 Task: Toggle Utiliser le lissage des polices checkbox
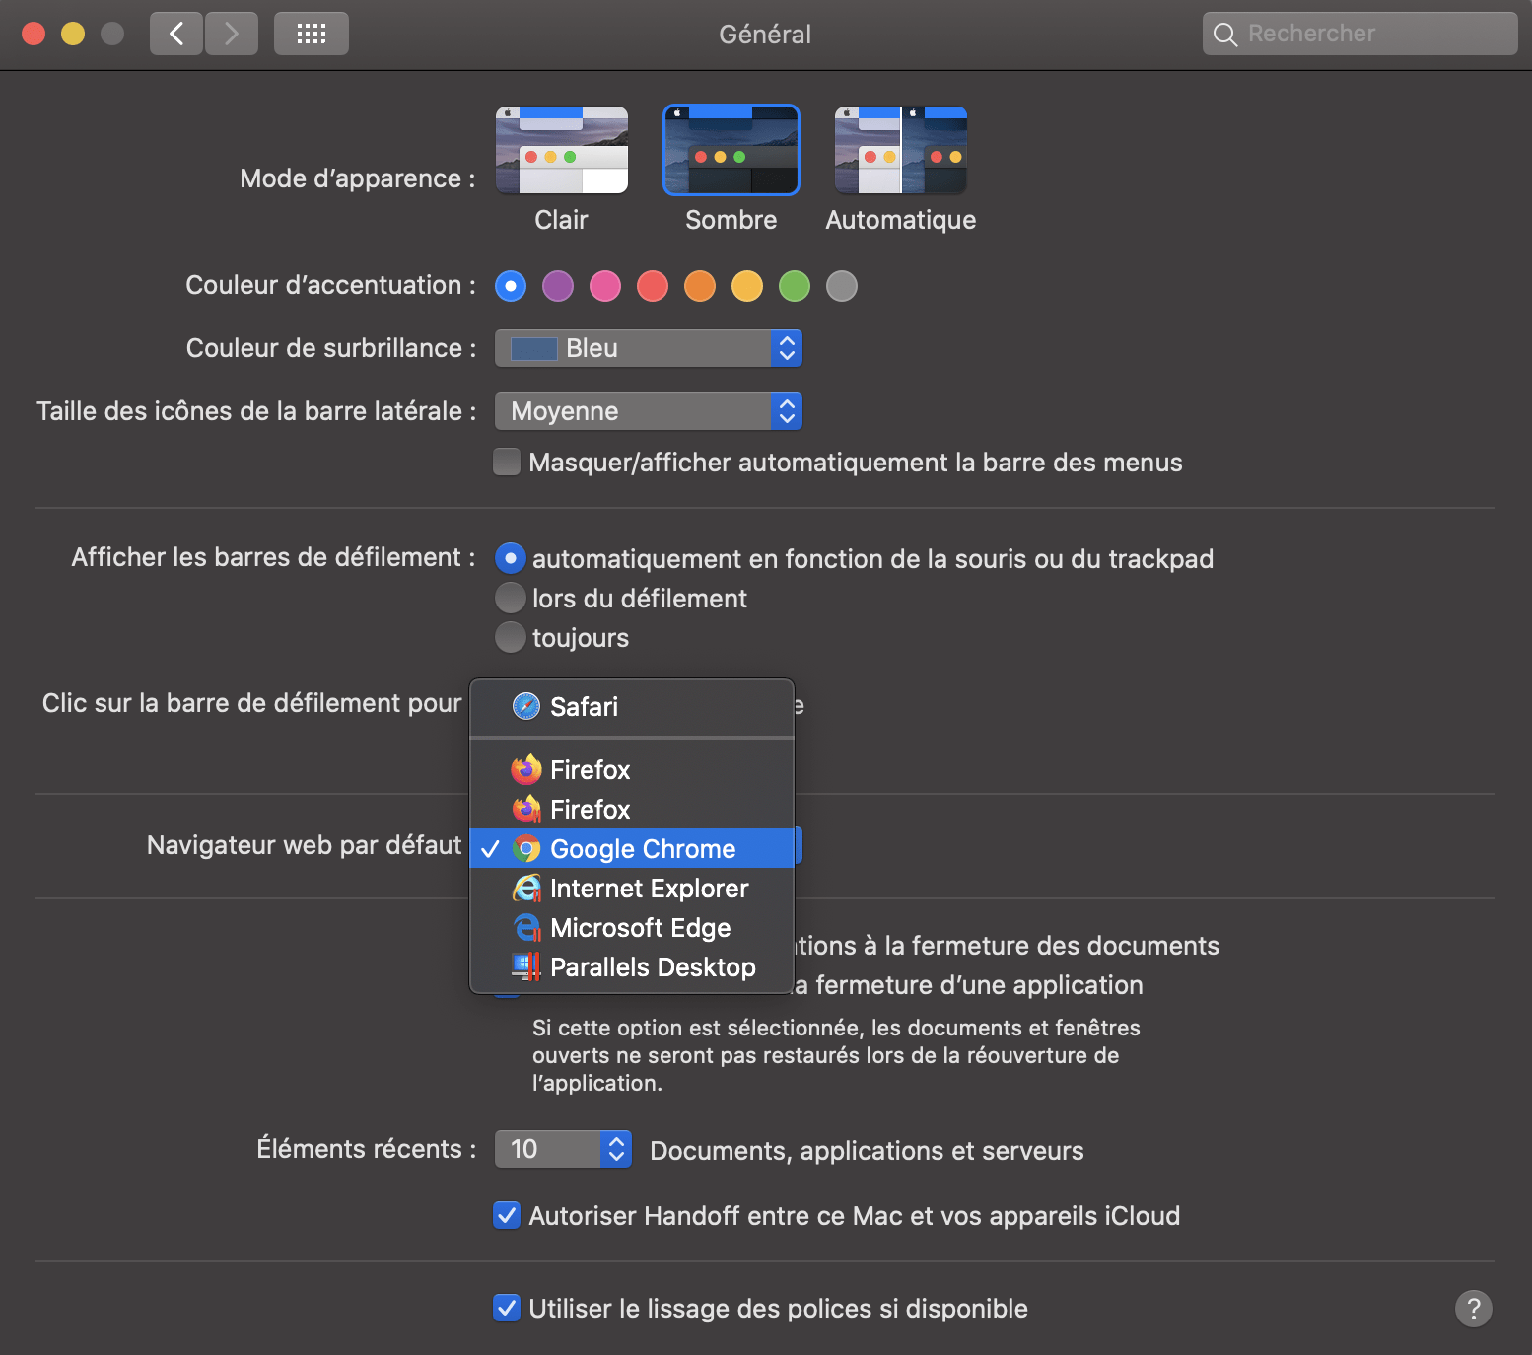click(x=507, y=1308)
